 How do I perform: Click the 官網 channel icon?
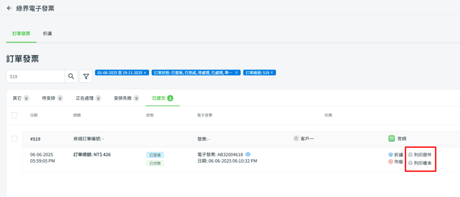(x=391, y=138)
